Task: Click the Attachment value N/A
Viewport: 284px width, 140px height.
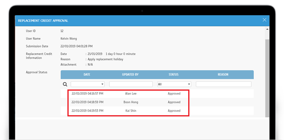Action: [x=90, y=65]
